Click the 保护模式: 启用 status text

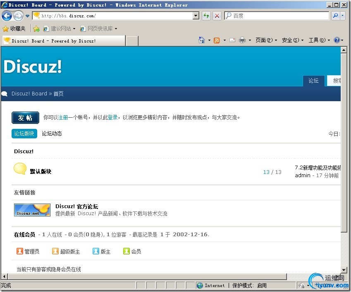249,285
